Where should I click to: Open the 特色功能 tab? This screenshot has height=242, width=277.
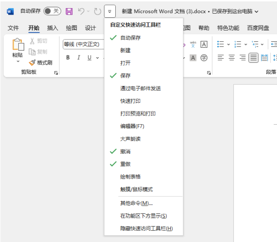228,28
